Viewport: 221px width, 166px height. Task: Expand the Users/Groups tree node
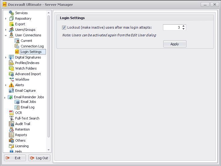click(6, 30)
